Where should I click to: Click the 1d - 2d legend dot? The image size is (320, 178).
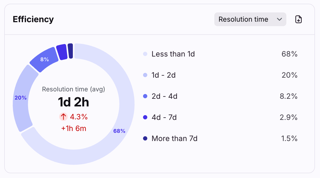click(x=145, y=75)
